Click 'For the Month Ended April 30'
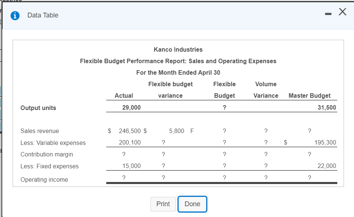Screen dimensions: 354x217 tap(178, 72)
